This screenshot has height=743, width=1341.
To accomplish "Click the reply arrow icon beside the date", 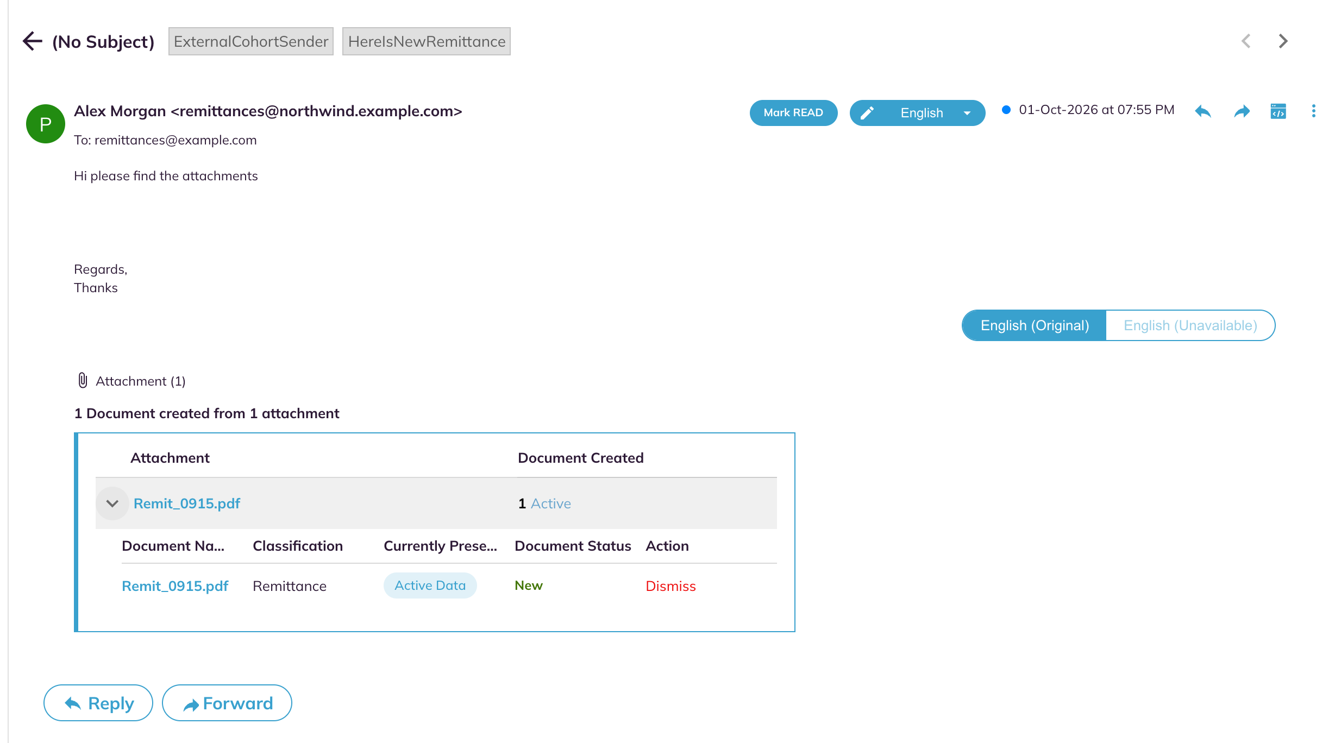I will click(x=1204, y=112).
